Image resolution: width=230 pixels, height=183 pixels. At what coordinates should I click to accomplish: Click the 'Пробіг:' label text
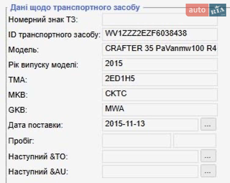pos(21,141)
